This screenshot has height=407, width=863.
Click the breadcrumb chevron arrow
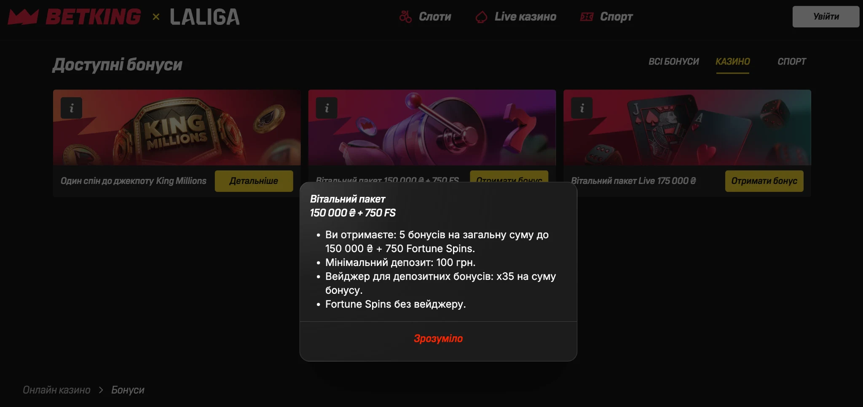101,390
